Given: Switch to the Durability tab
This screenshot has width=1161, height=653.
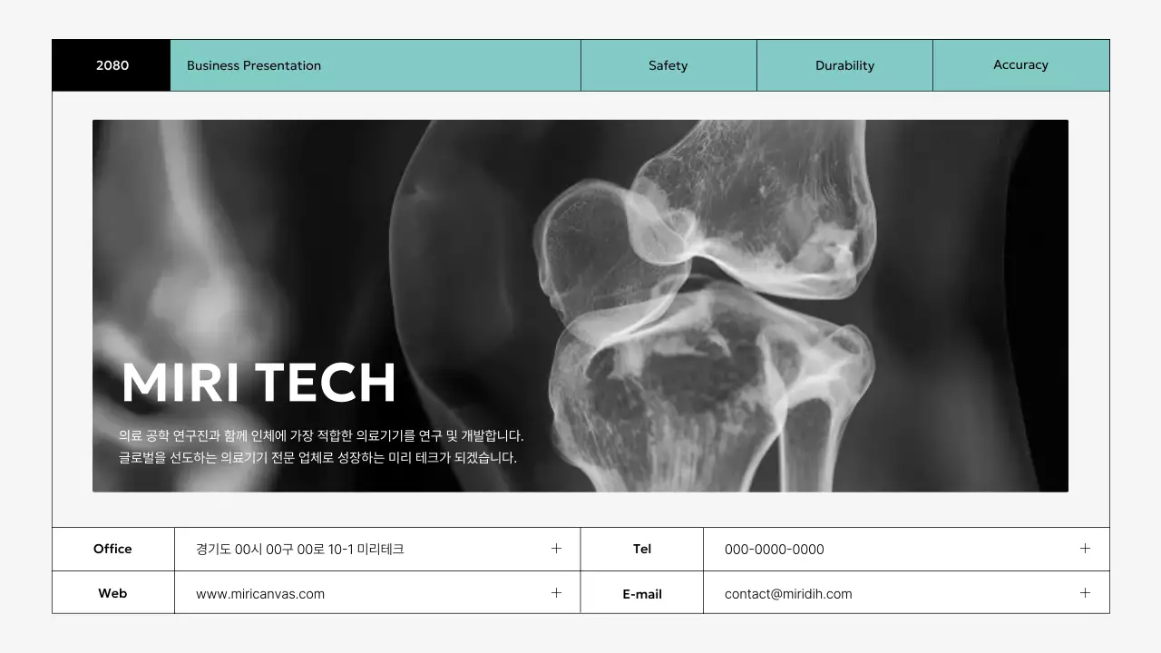Looking at the screenshot, I should [x=844, y=65].
